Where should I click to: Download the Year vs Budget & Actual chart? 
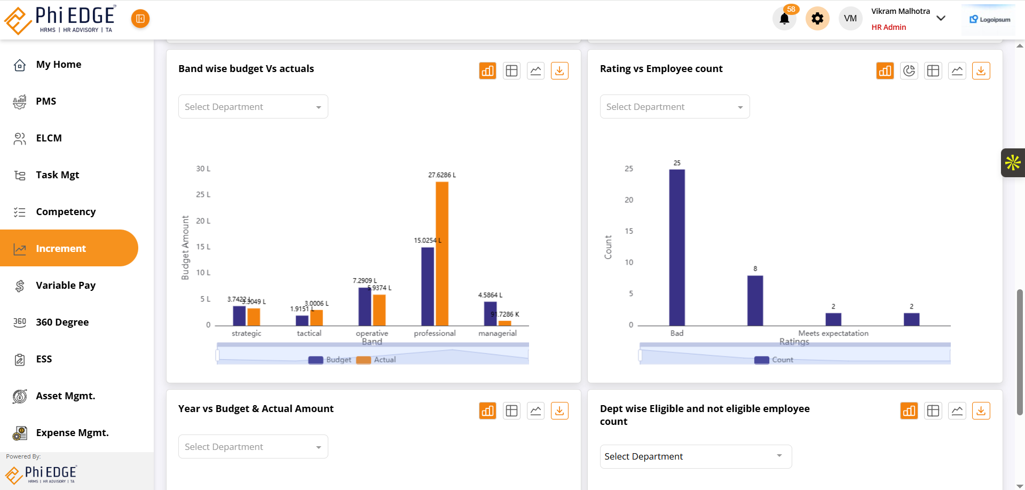pos(559,410)
